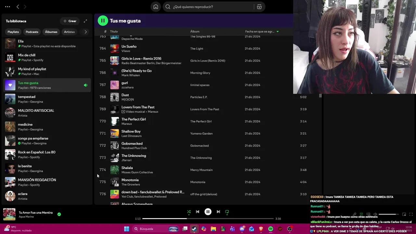Open the Browse icon beside search field

259,7
